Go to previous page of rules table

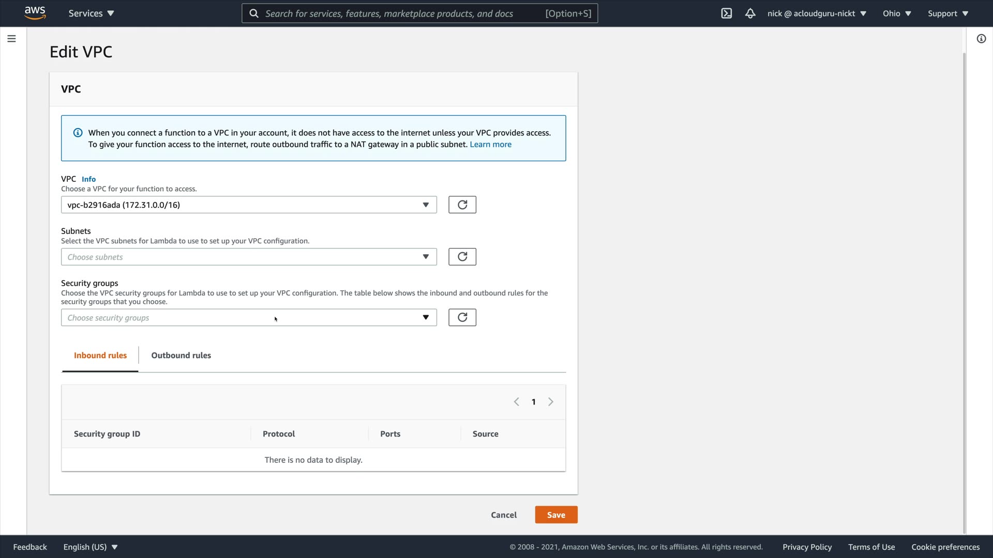516,402
